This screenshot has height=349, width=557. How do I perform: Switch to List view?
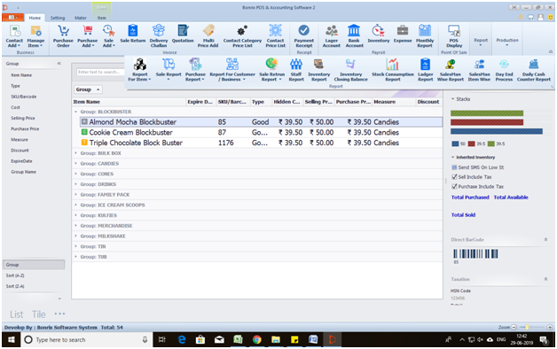(16, 314)
